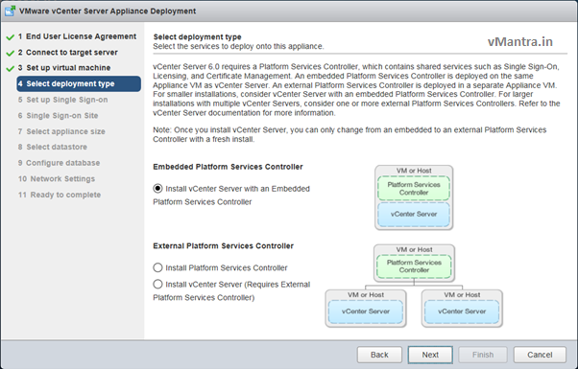Click the green checkmark beside Connect to target server
Image resolution: width=578 pixels, height=369 pixels.
(x=11, y=53)
